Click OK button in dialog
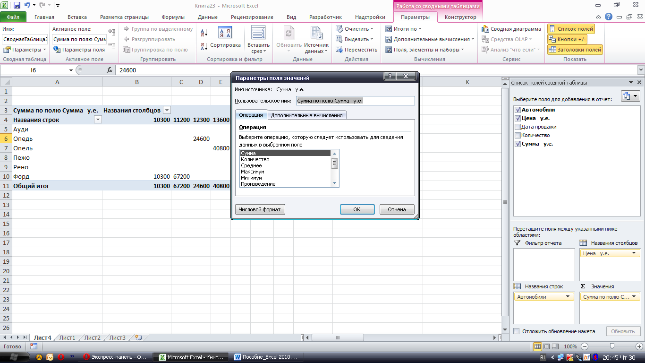The image size is (645, 363). pos(357,209)
